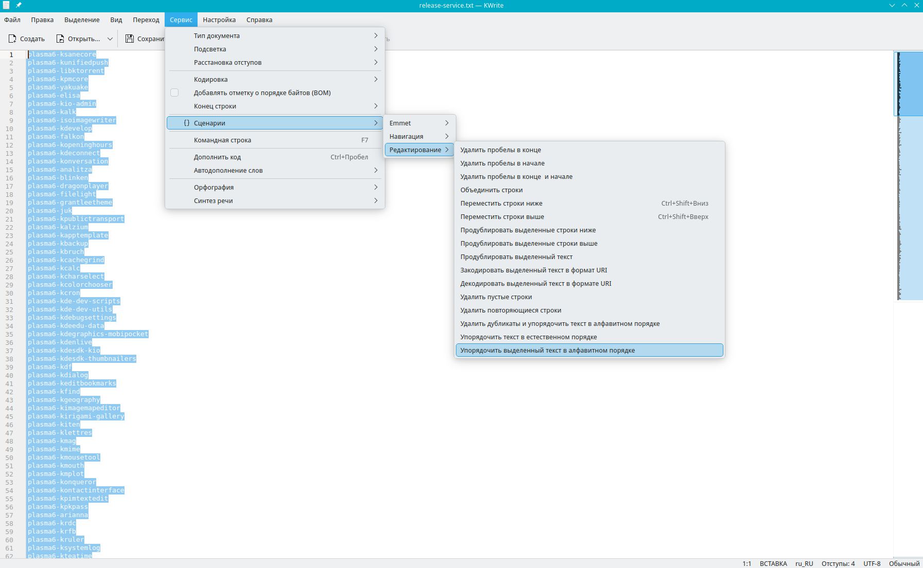Click the text line plasma6-kirigami-gallery

click(x=76, y=416)
